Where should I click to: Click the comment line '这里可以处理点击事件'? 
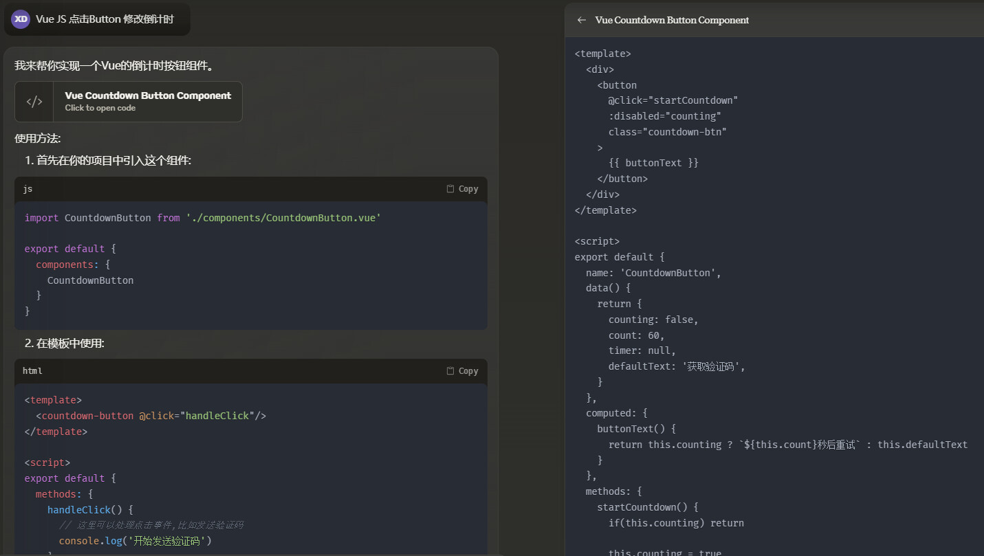(151, 525)
